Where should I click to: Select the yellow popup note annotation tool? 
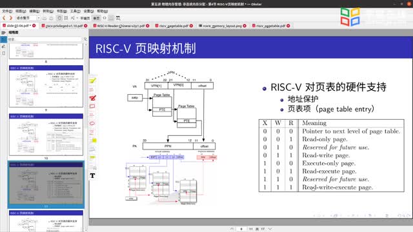click(x=93, y=140)
